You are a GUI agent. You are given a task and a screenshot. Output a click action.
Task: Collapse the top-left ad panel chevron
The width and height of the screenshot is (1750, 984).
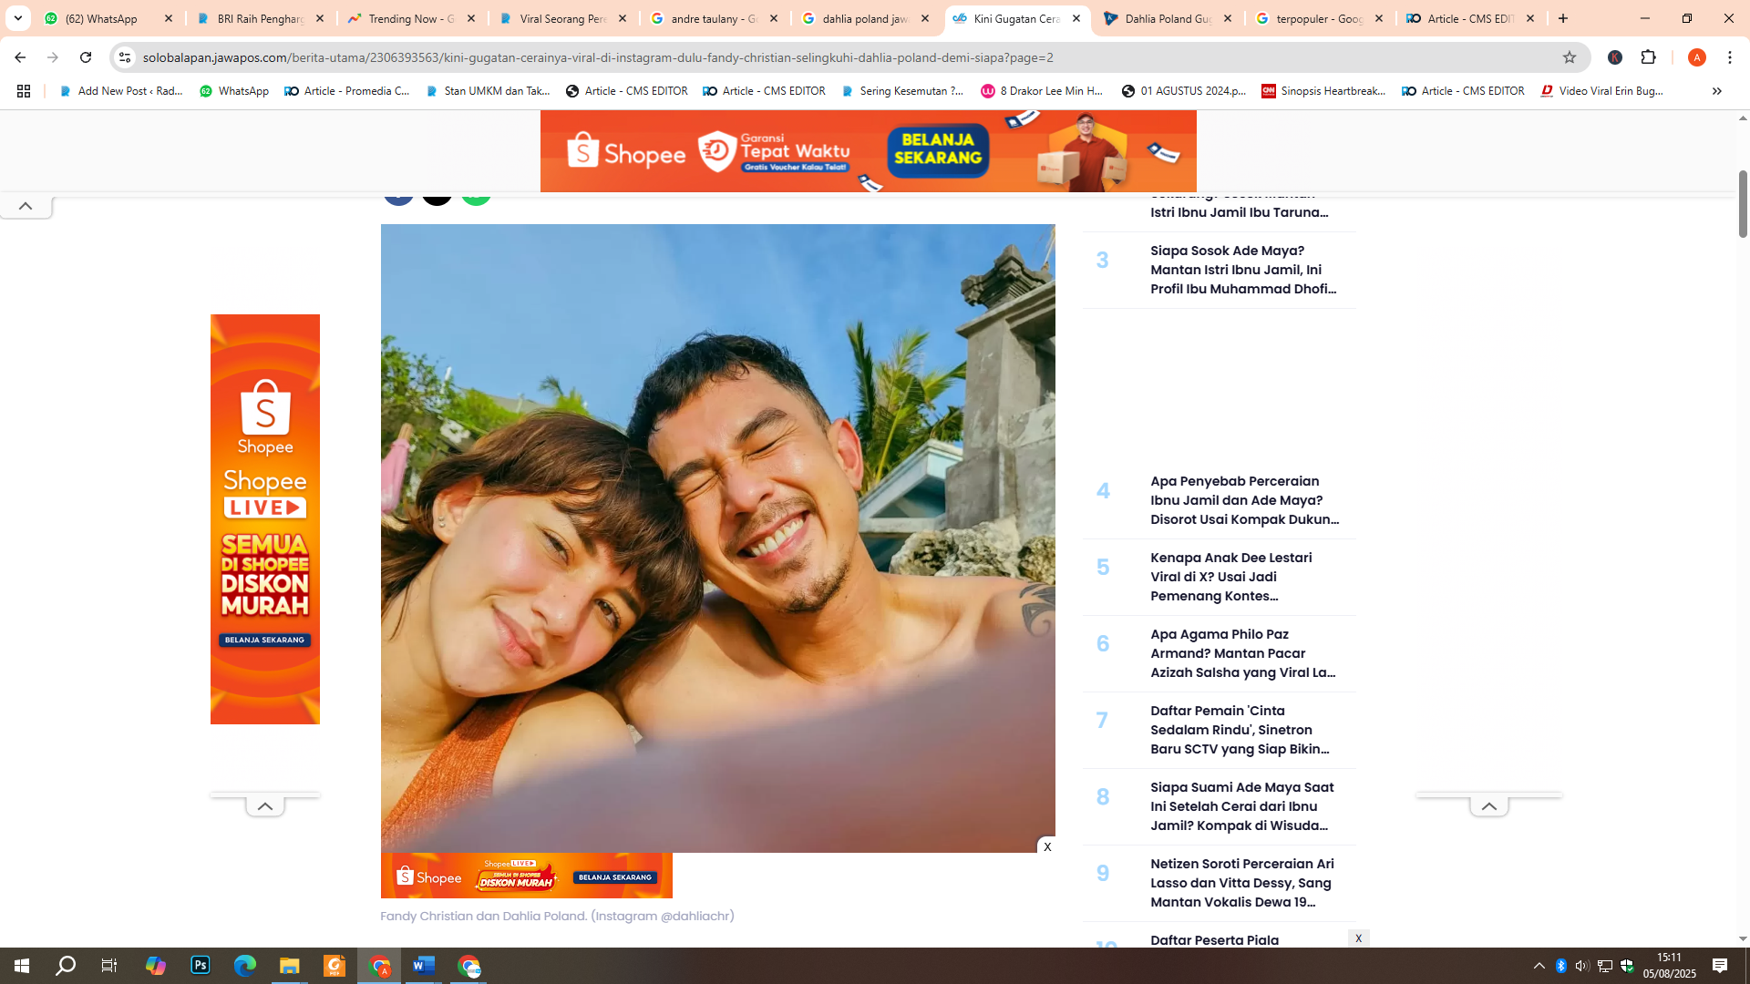[26, 207]
